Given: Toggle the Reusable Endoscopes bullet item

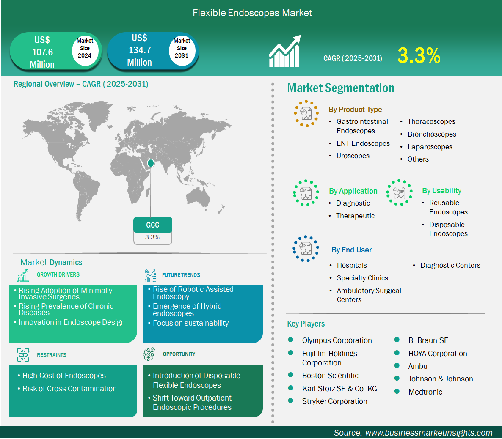Looking at the screenshot, I should click(444, 207).
